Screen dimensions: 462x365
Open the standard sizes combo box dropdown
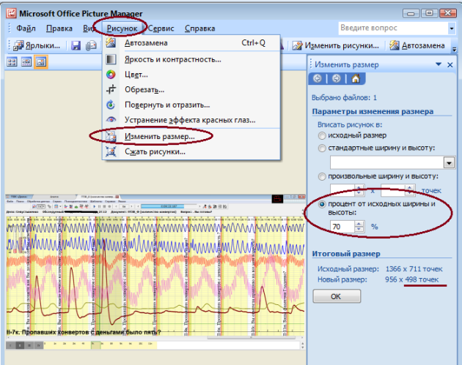[449, 162]
